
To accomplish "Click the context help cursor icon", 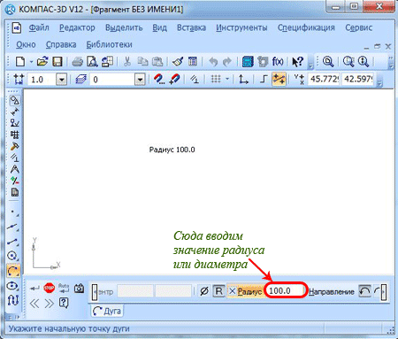I will click(x=297, y=62).
